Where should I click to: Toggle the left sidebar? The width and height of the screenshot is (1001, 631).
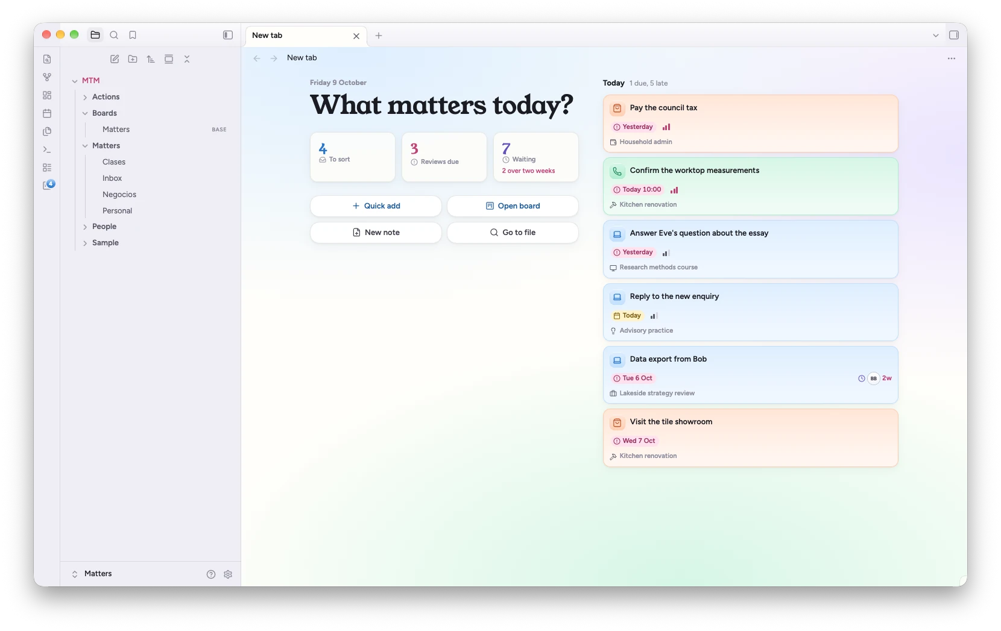(x=228, y=35)
